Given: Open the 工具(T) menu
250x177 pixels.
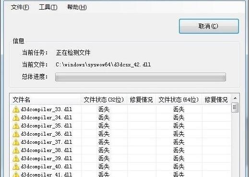Looking at the screenshot, I should pyautogui.click(x=48, y=7).
